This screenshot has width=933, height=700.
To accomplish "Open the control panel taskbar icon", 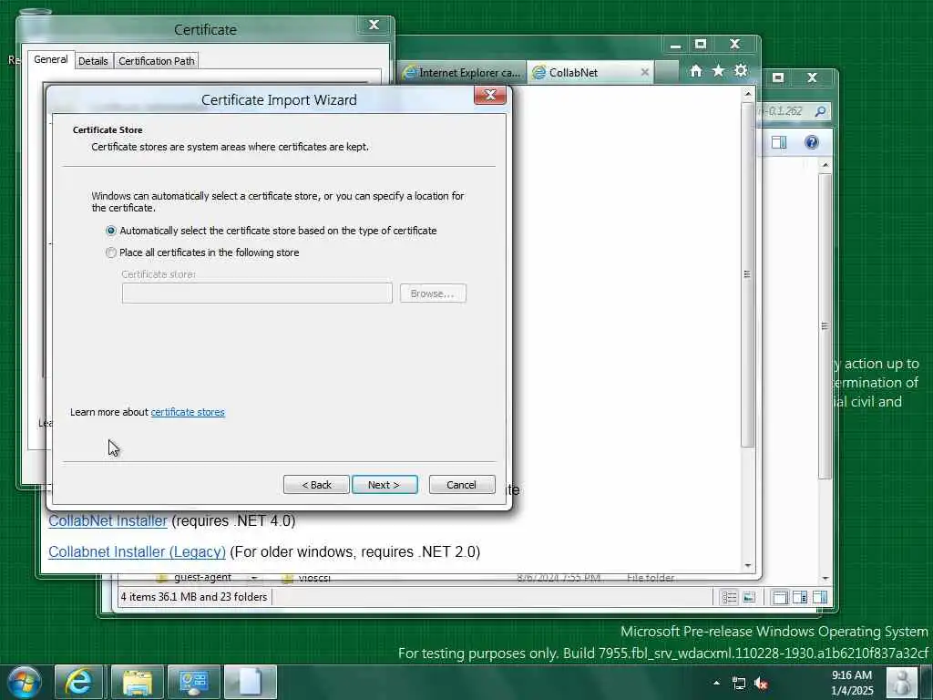I will [193, 682].
